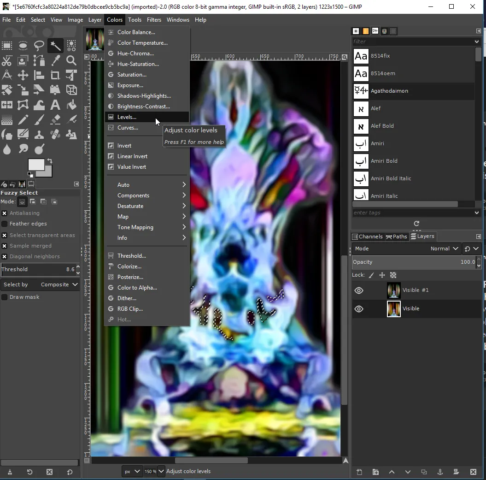Select the Text tool in the toolbox
486x480 pixels.
click(55, 105)
